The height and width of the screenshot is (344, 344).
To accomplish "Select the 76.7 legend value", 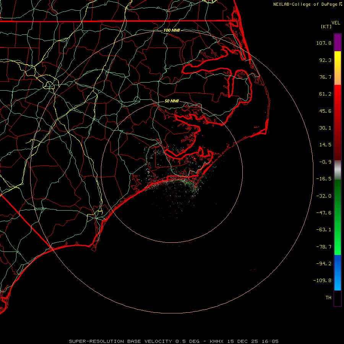I will pyautogui.click(x=325, y=77).
